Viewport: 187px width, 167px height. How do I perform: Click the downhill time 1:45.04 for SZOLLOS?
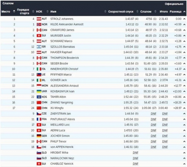[128, 47]
